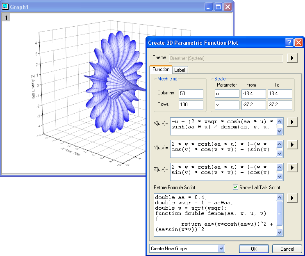Screen dimensions: 305x256
Task: Select layer 1 icon in Graph1
Action: [6, 17]
